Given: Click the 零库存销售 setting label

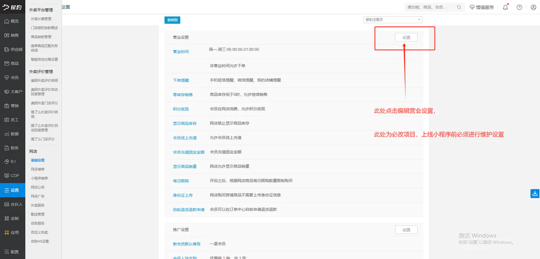Looking at the screenshot, I should tap(183, 95).
